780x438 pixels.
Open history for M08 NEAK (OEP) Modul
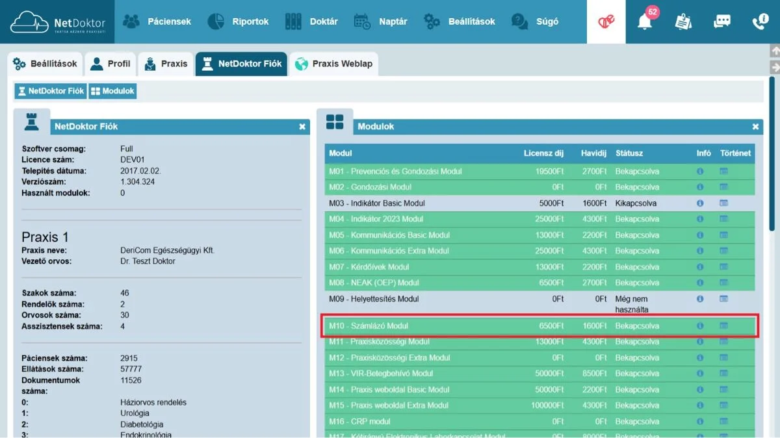[x=723, y=283]
